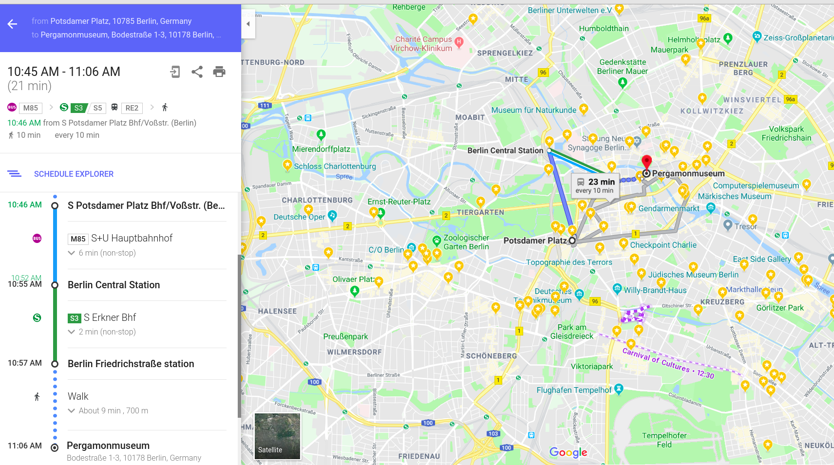Screen dimensions: 834x465
Task: Send directions to your phone icon
Action: tap(175, 72)
